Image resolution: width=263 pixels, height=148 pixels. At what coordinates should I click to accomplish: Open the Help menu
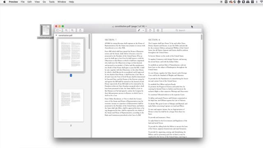coord(71,2)
